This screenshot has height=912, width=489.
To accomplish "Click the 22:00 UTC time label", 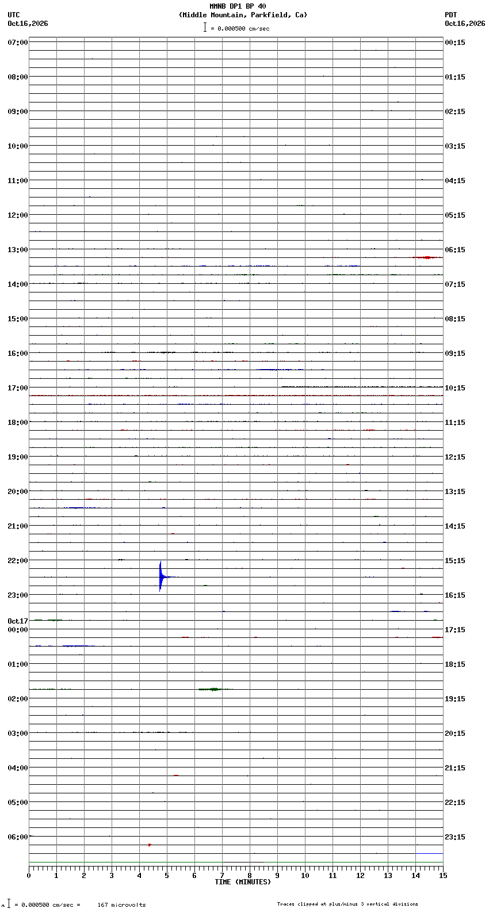I will coord(18,561).
